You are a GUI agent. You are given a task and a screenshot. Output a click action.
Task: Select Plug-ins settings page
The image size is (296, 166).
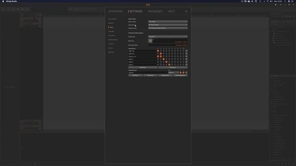[x=111, y=48]
